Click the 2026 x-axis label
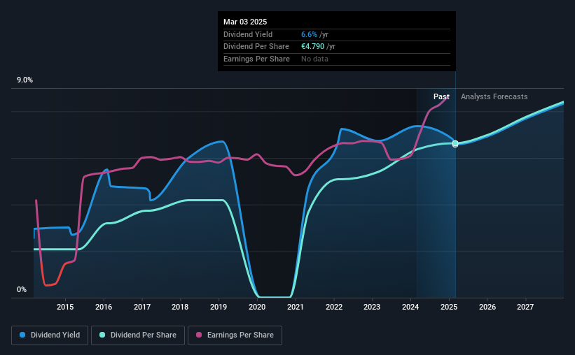Viewport: 575px width, 355px height. pyautogui.click(x=487, y=307)
